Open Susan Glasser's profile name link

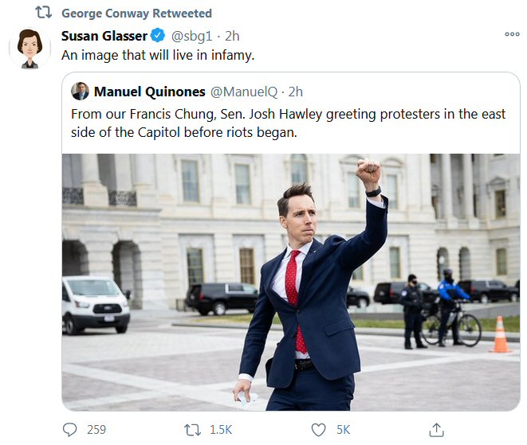pyautogui.click(x=104, y=36)
